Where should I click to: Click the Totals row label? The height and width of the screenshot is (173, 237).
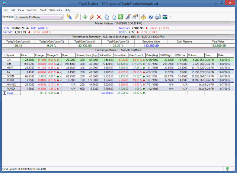pyautogui.click(x=10, y=93)
